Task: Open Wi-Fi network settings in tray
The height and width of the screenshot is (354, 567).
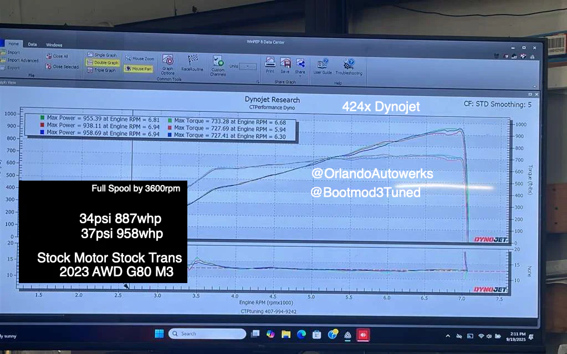Action: (x=481, y=336)
